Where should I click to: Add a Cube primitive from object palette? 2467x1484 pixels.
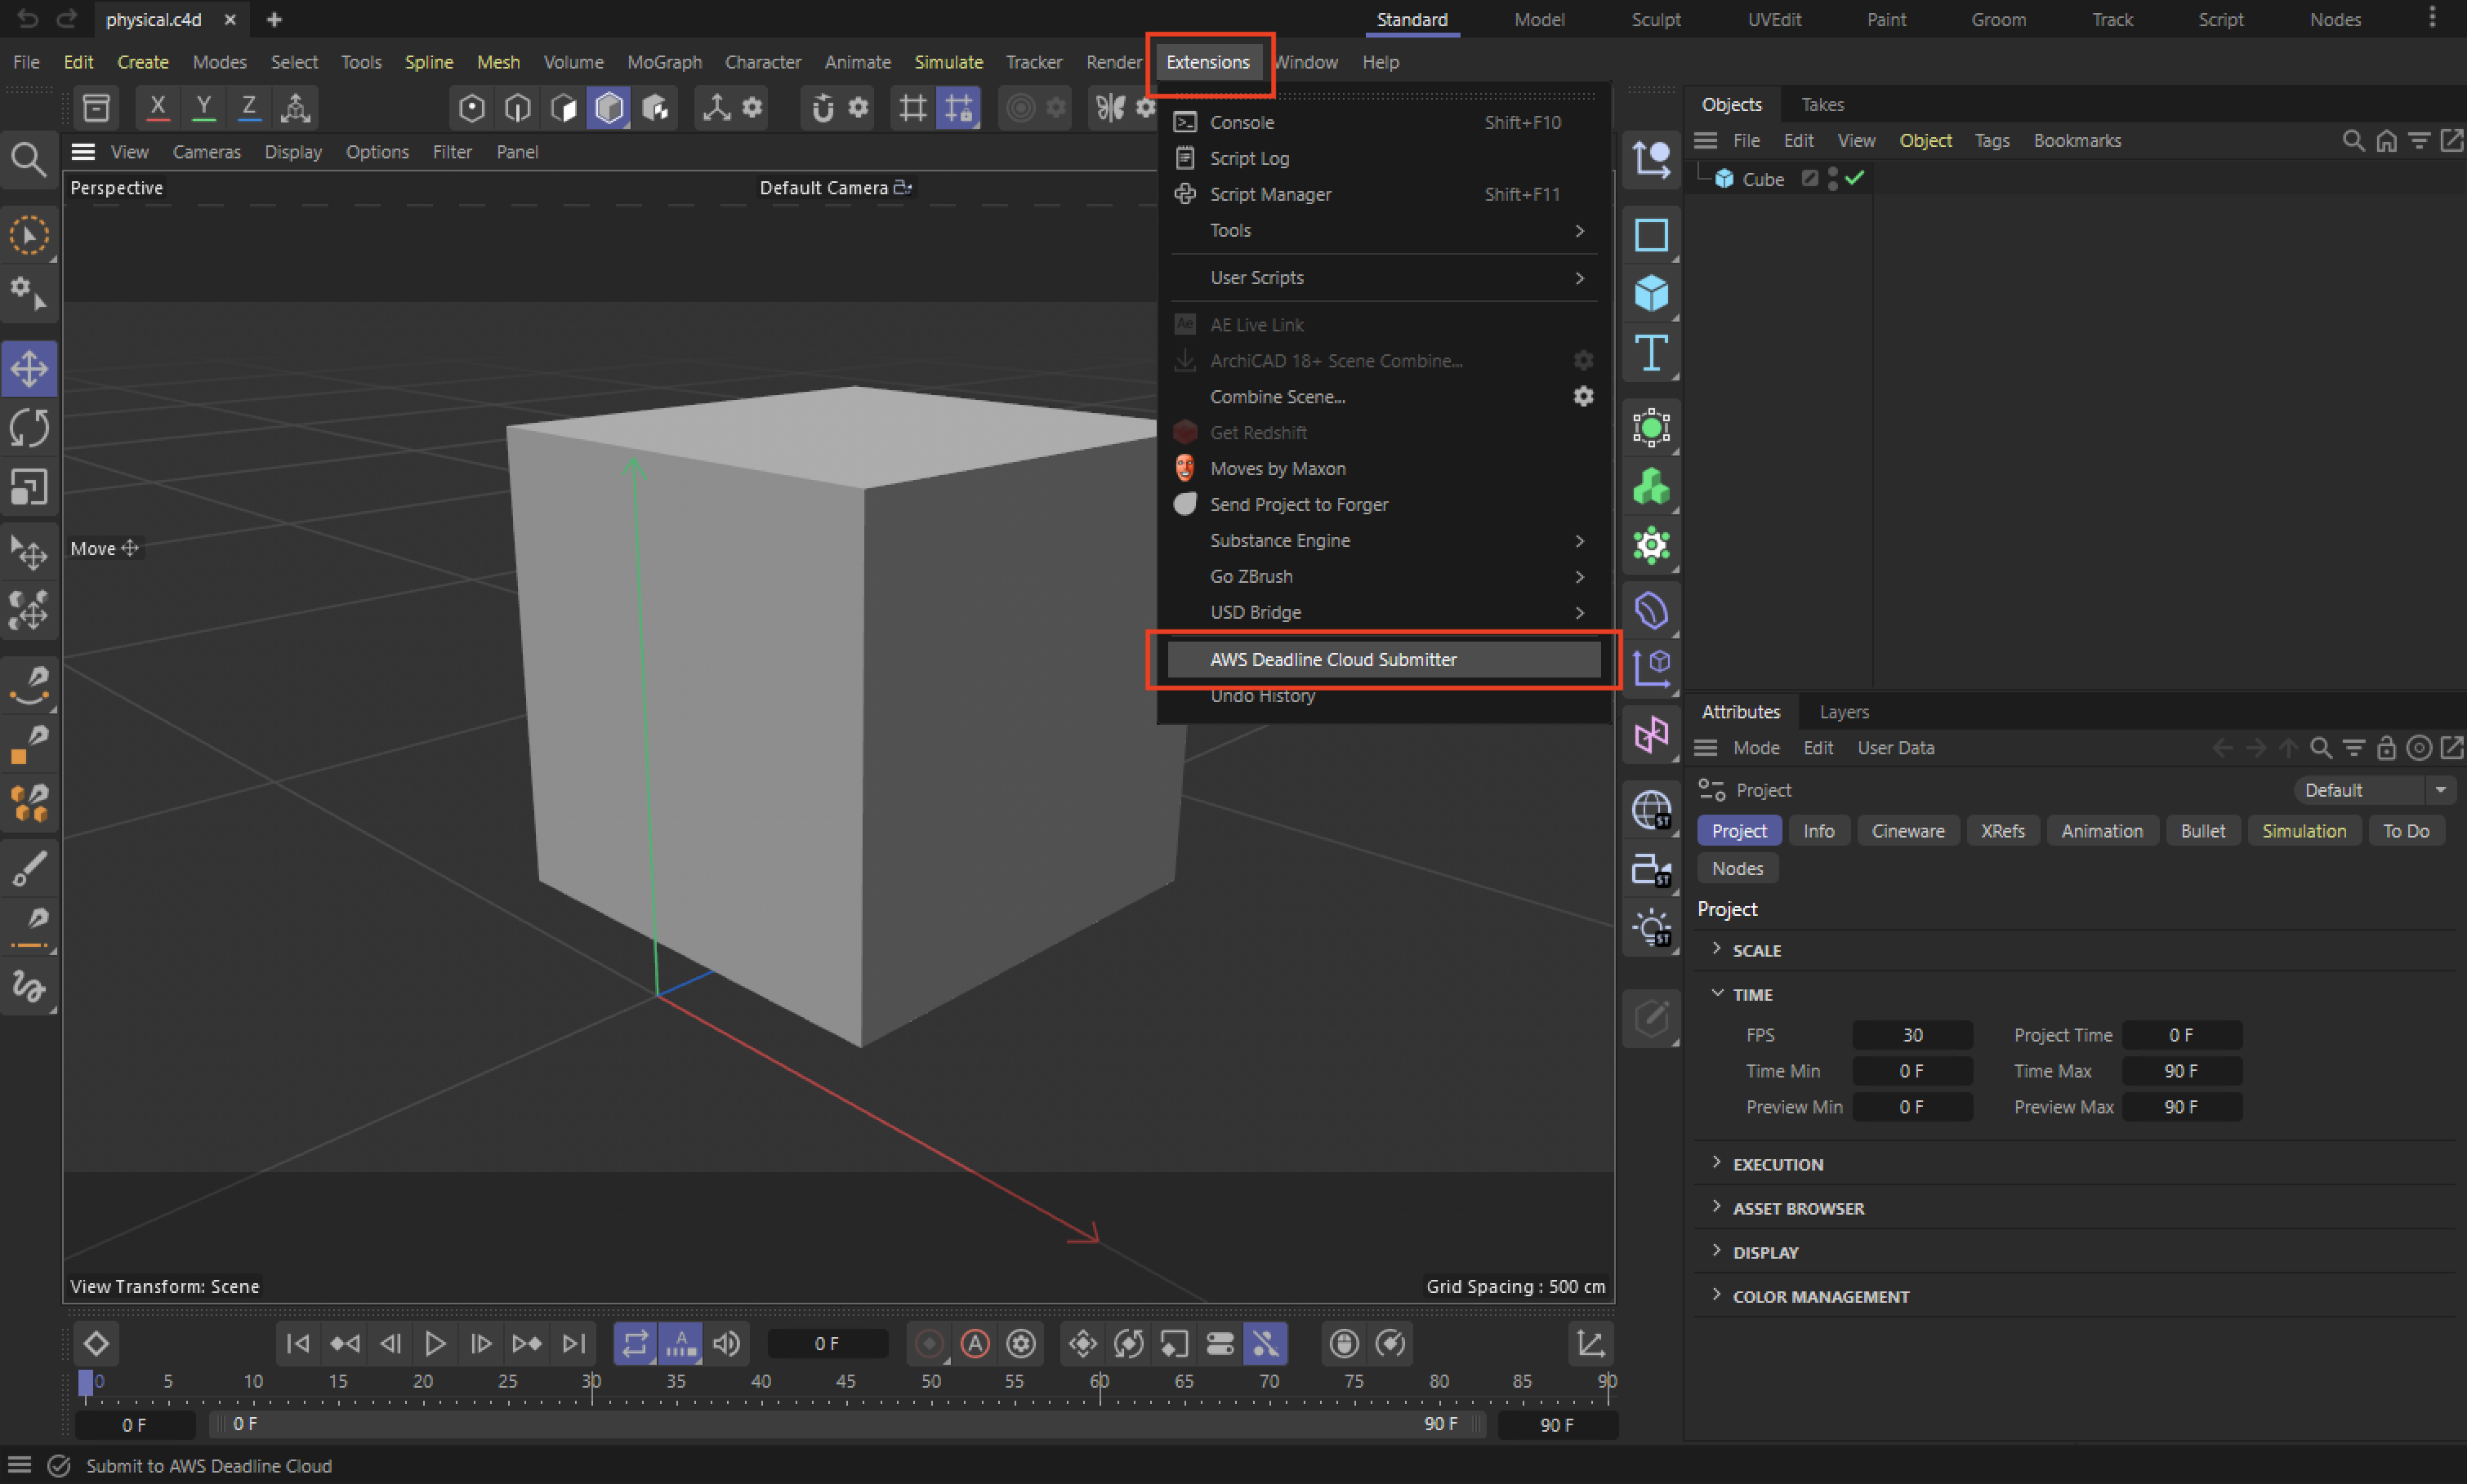[x=1651, y=294]
